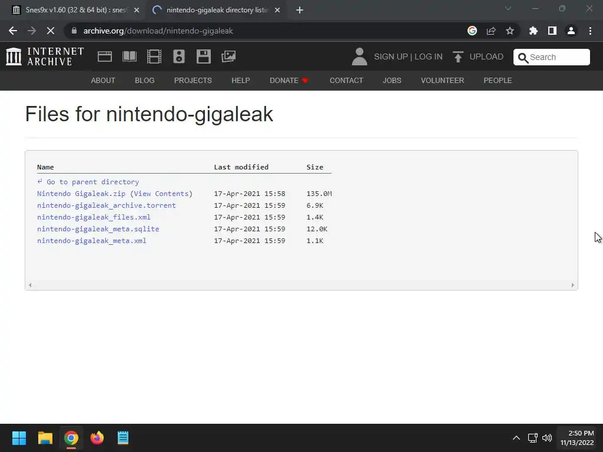Click the upload arrow icon
The width and height of the screenshot is (603, 452).
(458, 56)
